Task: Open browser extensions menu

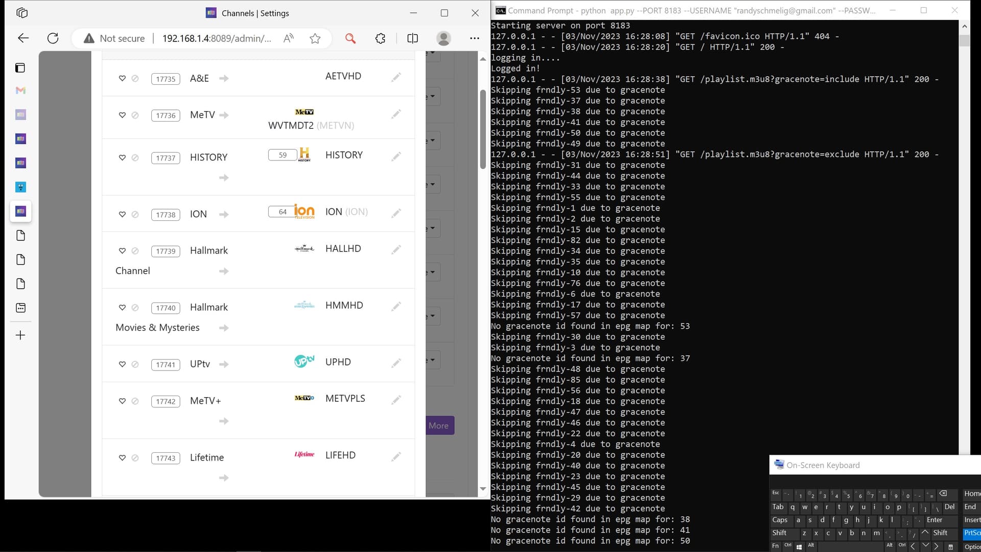Action: coord(380,38)
